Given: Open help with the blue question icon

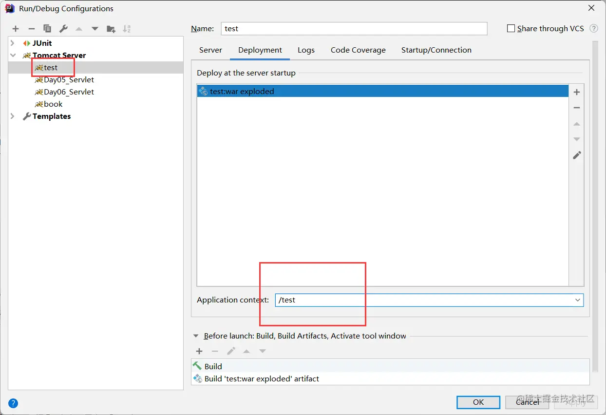Looking at the screenshot, I should coord(13,403).
